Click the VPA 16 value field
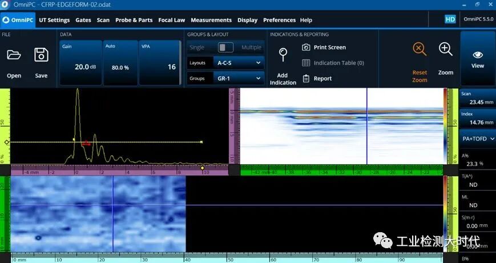 pyautogui.click(x=160, y=63)
